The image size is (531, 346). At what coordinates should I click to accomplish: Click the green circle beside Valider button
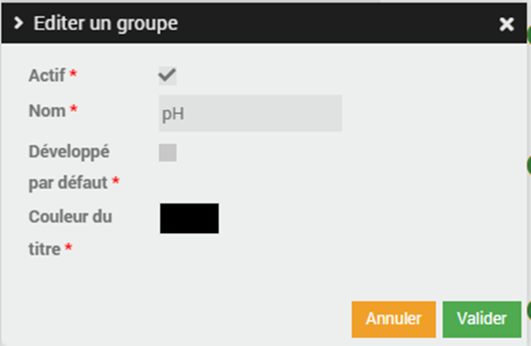tap(528, 309)
